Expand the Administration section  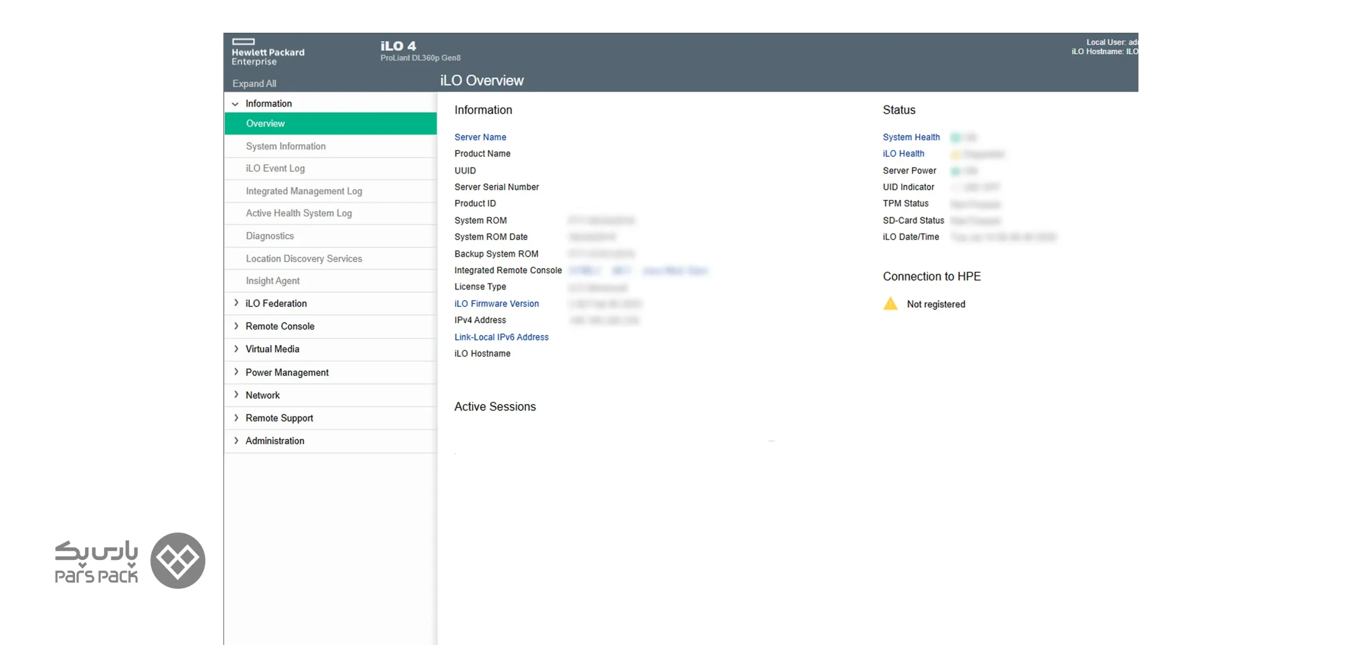click(x=236, y=440)
